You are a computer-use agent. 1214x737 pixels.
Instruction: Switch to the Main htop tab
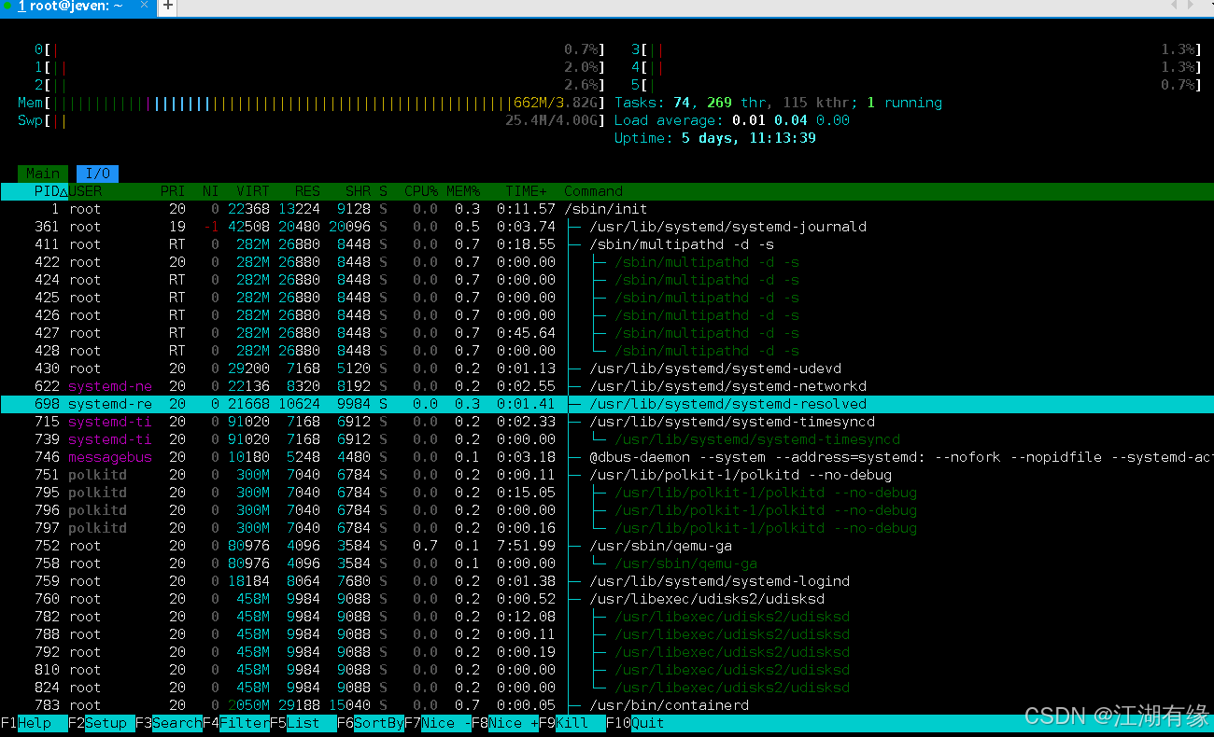(43, 174)
